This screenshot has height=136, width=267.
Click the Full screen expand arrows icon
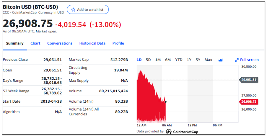click(237, 60)
